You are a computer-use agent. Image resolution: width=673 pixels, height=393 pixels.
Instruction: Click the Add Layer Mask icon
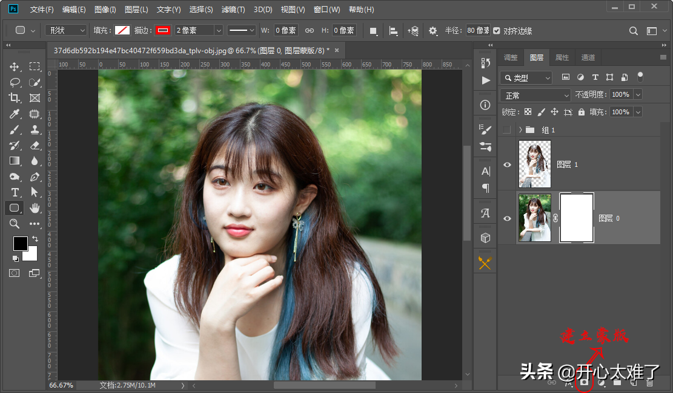pos(584,382)
